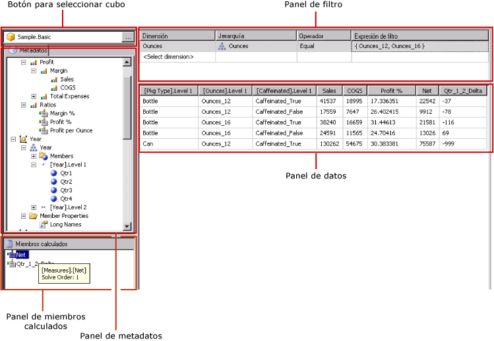Click the Year hierarchy icon

34,147
